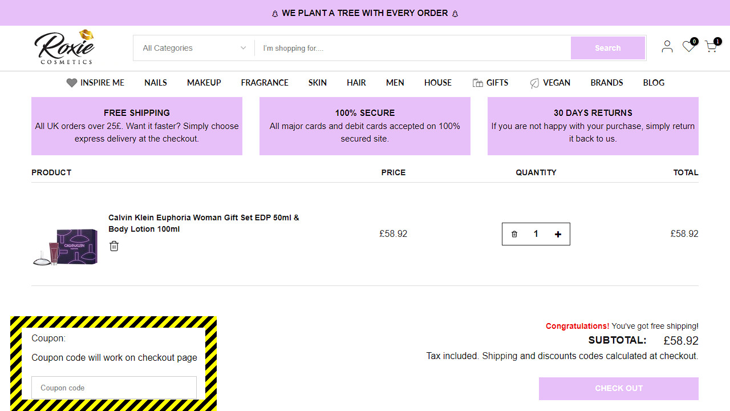
Task: Click the Roxie Cosmetics logo
Action: [64, 47]
